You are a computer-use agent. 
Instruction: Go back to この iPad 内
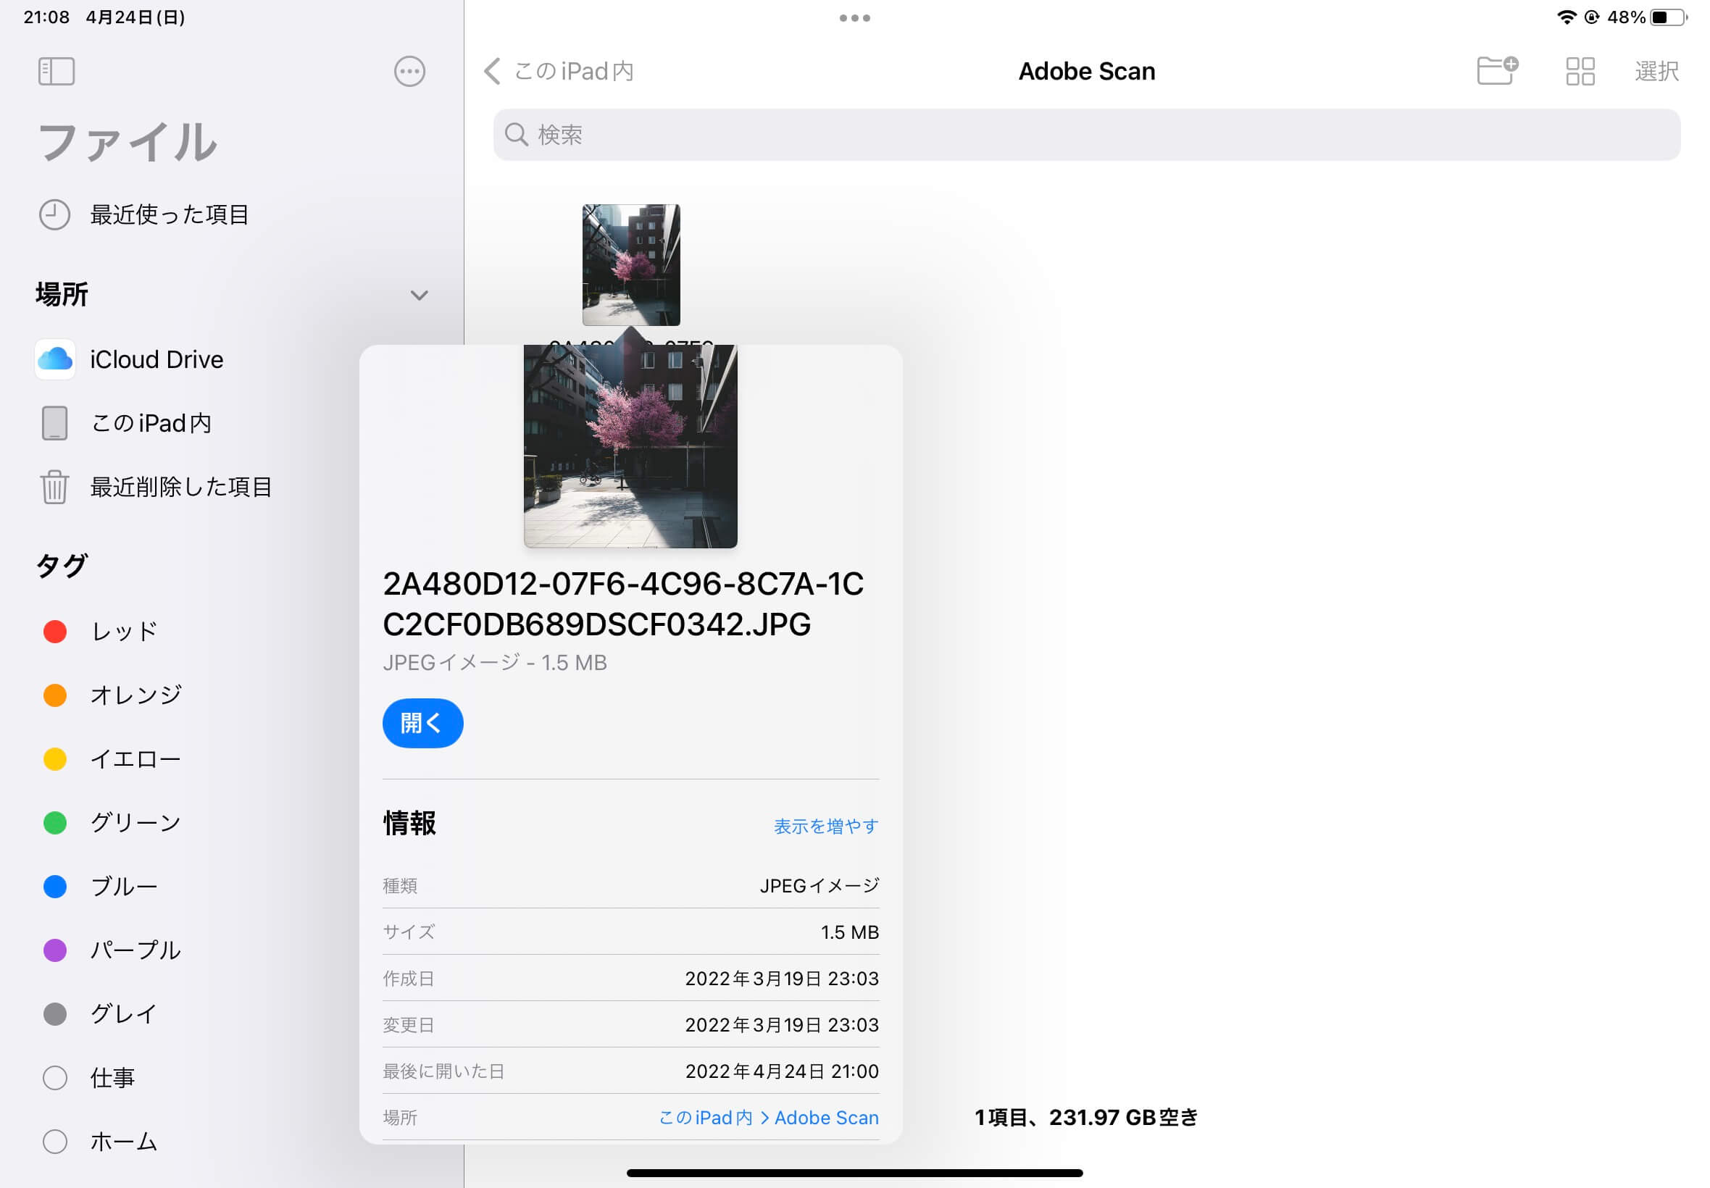[559, 72]
